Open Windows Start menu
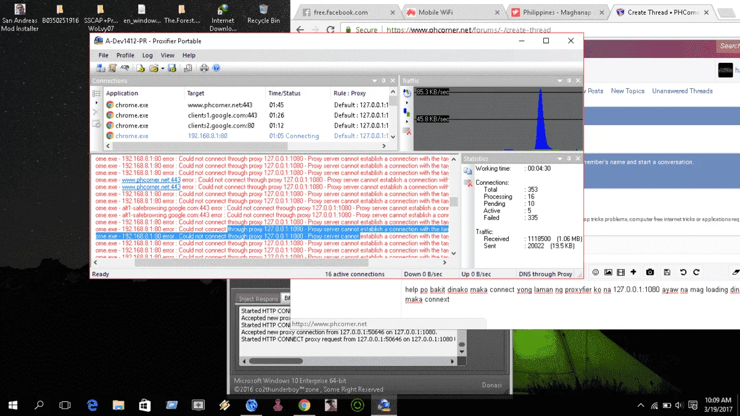 (x=13, y=405)
